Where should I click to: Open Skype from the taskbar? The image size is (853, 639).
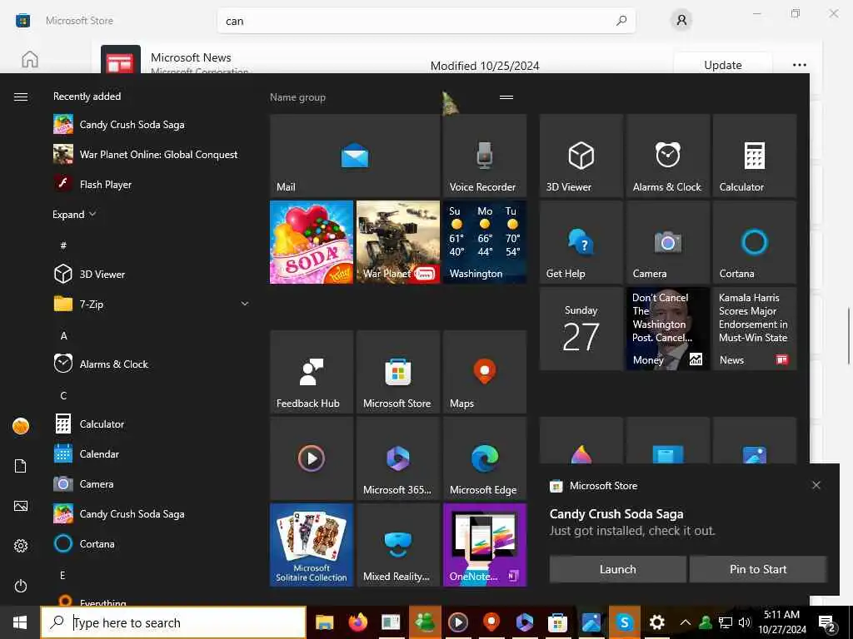[624, 622]
